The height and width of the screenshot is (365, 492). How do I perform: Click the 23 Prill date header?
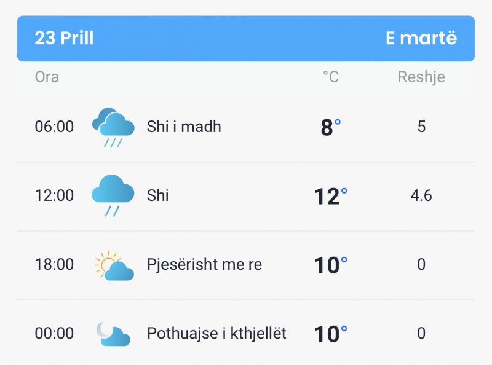coord(64,38)
